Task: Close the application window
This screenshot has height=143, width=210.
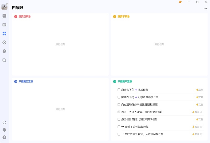Action: (x=206, y=2)
